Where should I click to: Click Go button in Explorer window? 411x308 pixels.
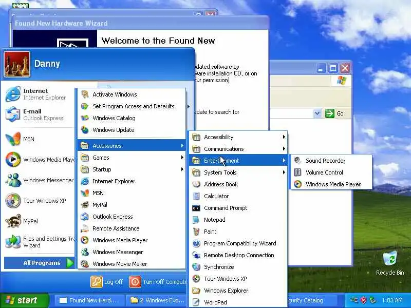[x=334, y=113]
